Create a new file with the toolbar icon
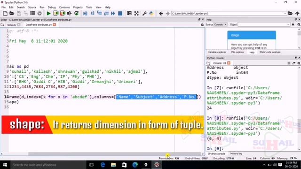 [5, 14]
